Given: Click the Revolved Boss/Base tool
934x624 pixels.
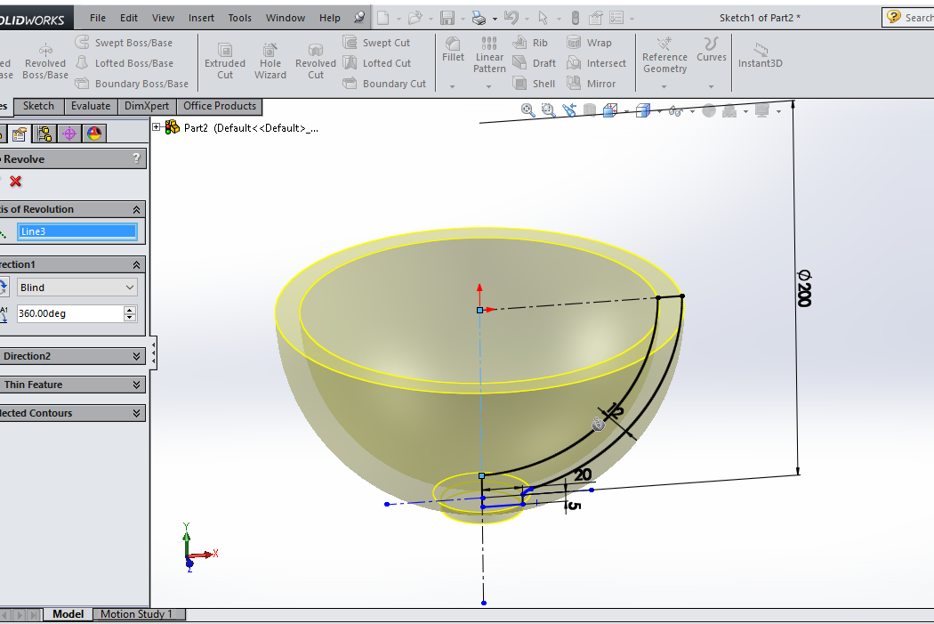Looking at the screenshot, I should 45,61.
